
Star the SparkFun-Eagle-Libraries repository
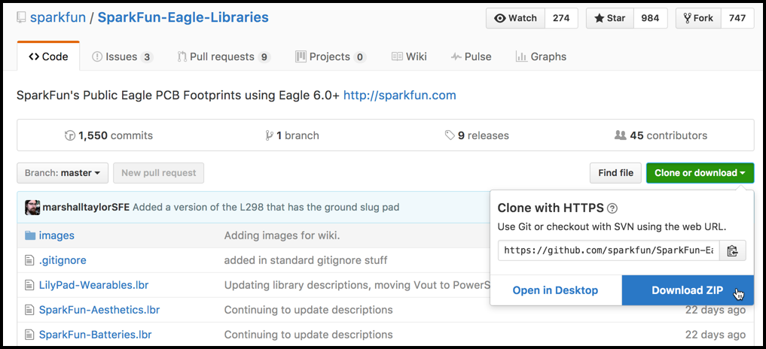610,18
